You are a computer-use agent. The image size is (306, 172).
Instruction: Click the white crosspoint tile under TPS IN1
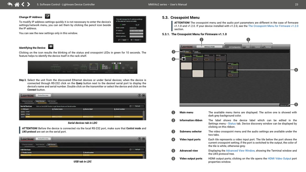[186, 66]
